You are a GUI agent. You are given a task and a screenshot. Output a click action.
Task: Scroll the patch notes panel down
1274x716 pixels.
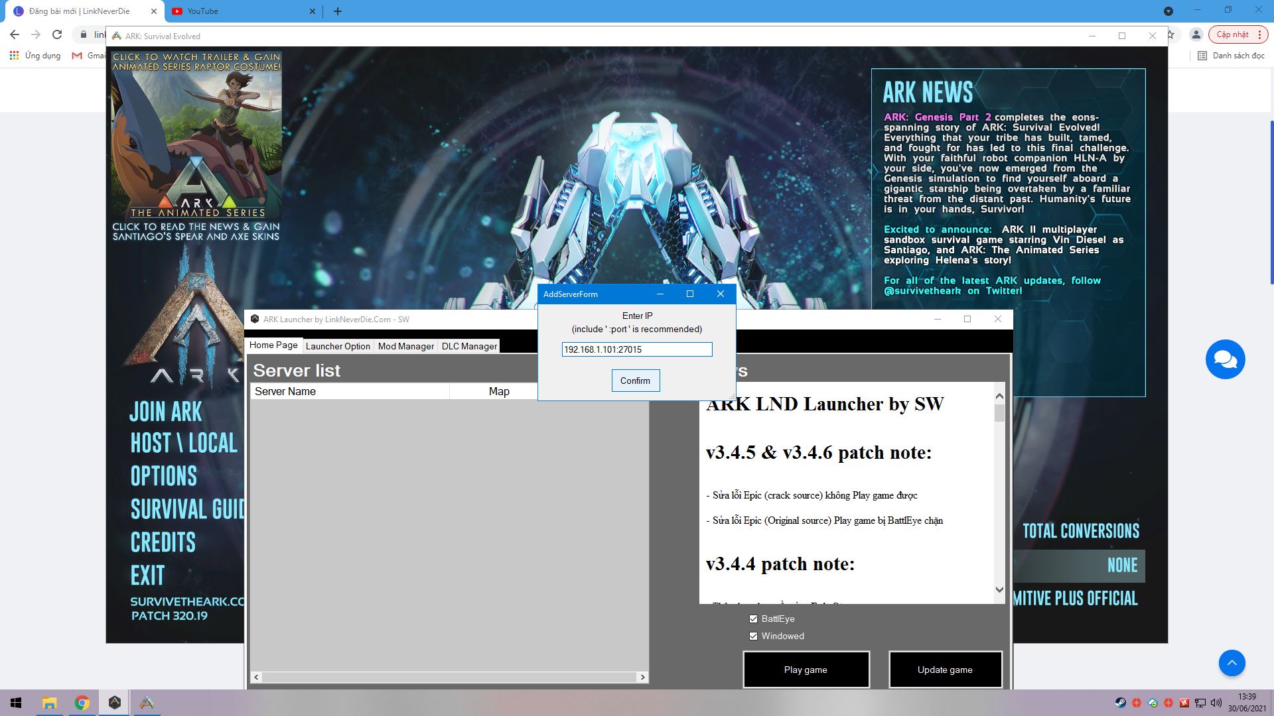[x=1000, y=588]
